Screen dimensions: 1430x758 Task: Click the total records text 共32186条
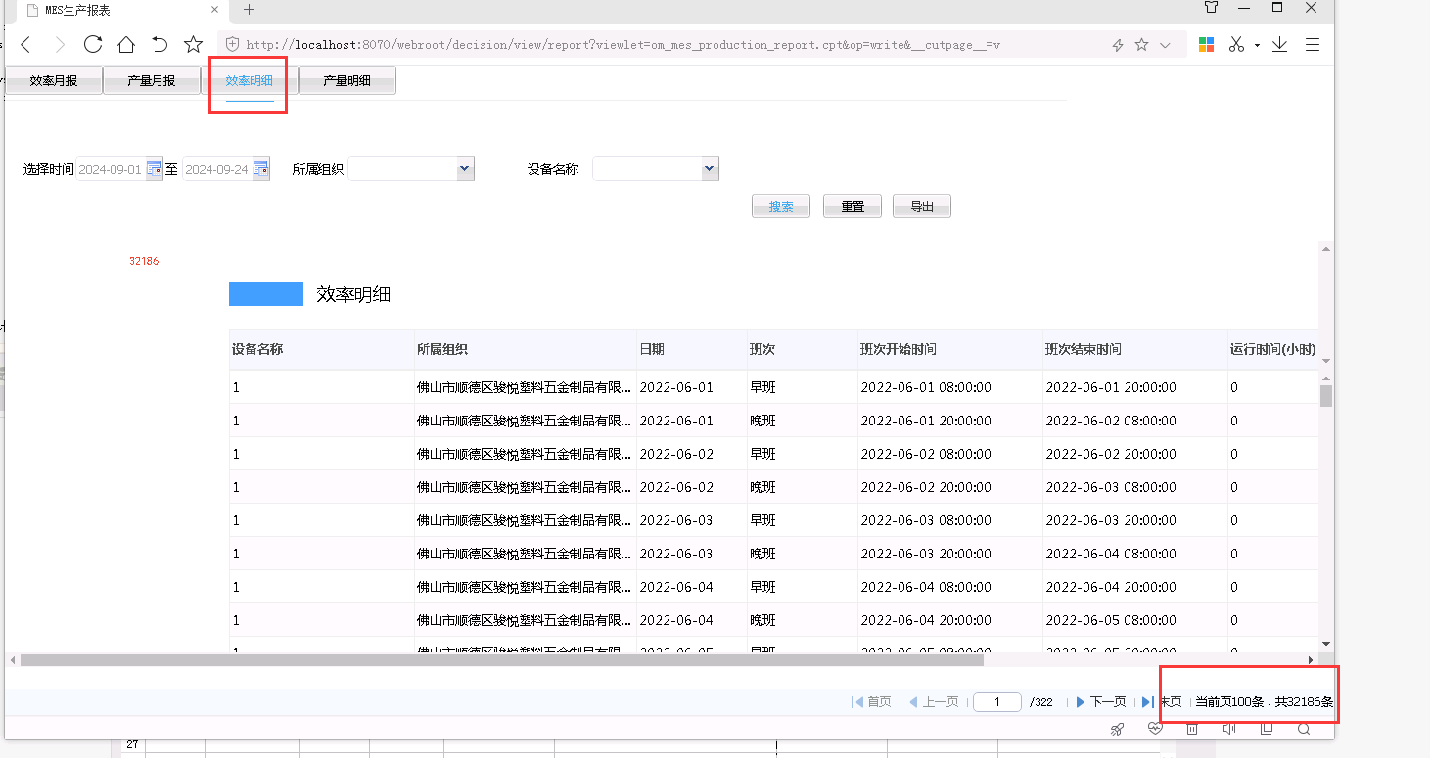(x=1304, y=702)
